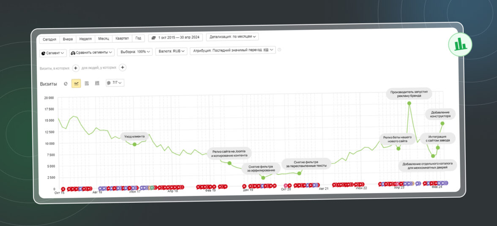The width and height of the screenshot is (497, 226).
Task: Click the Окт 20 x-axis label
Action: pyautogui.click(x=286, y=189)
